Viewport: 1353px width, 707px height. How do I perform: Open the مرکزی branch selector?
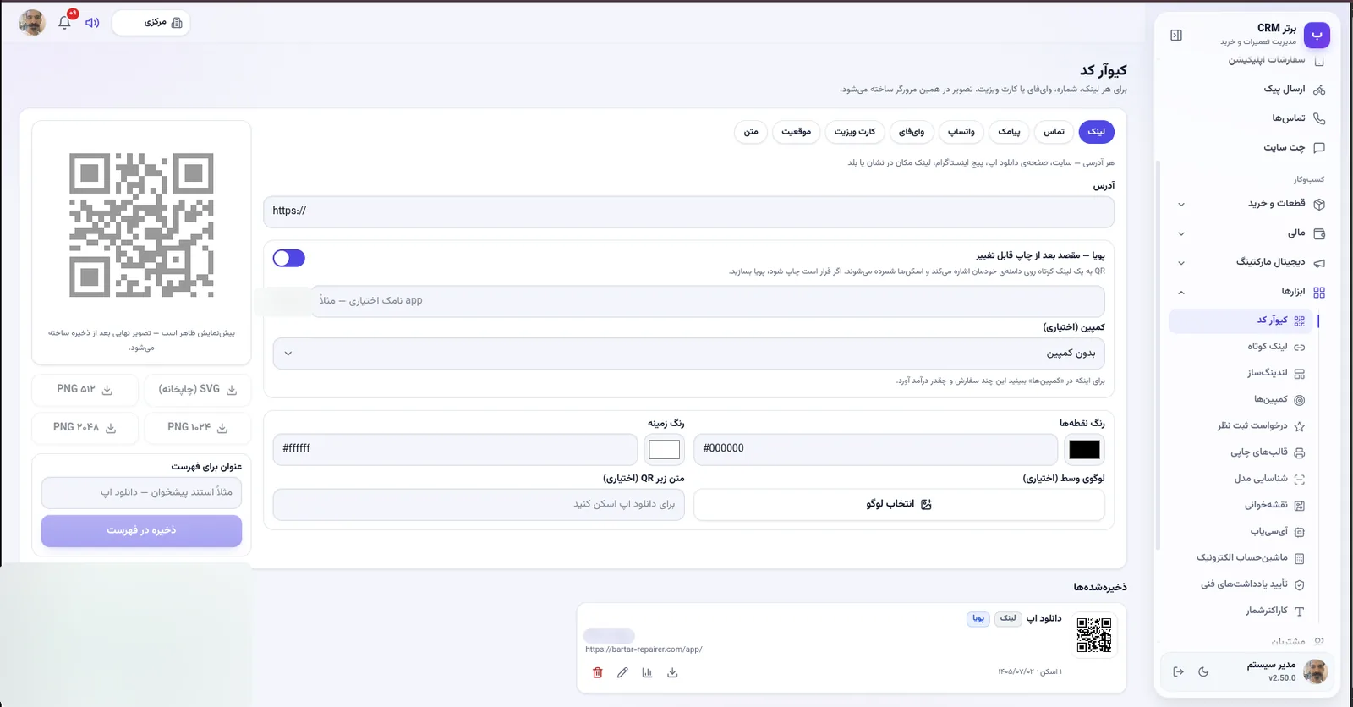[x=151, y=23]
